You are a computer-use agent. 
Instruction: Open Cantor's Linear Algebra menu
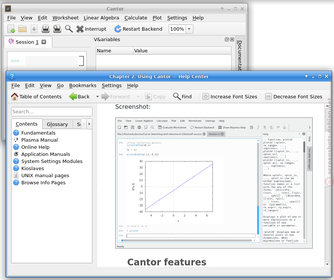click(x=101, y=18)
